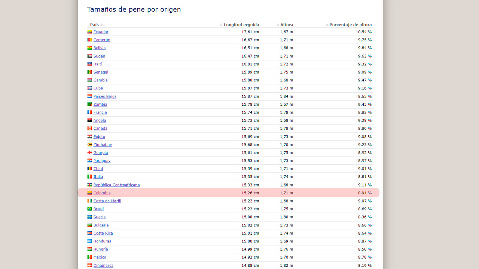This screenshot has width=479, height=269.
Task: Click the Honduras flag icon
Action: tap(89, 241)
